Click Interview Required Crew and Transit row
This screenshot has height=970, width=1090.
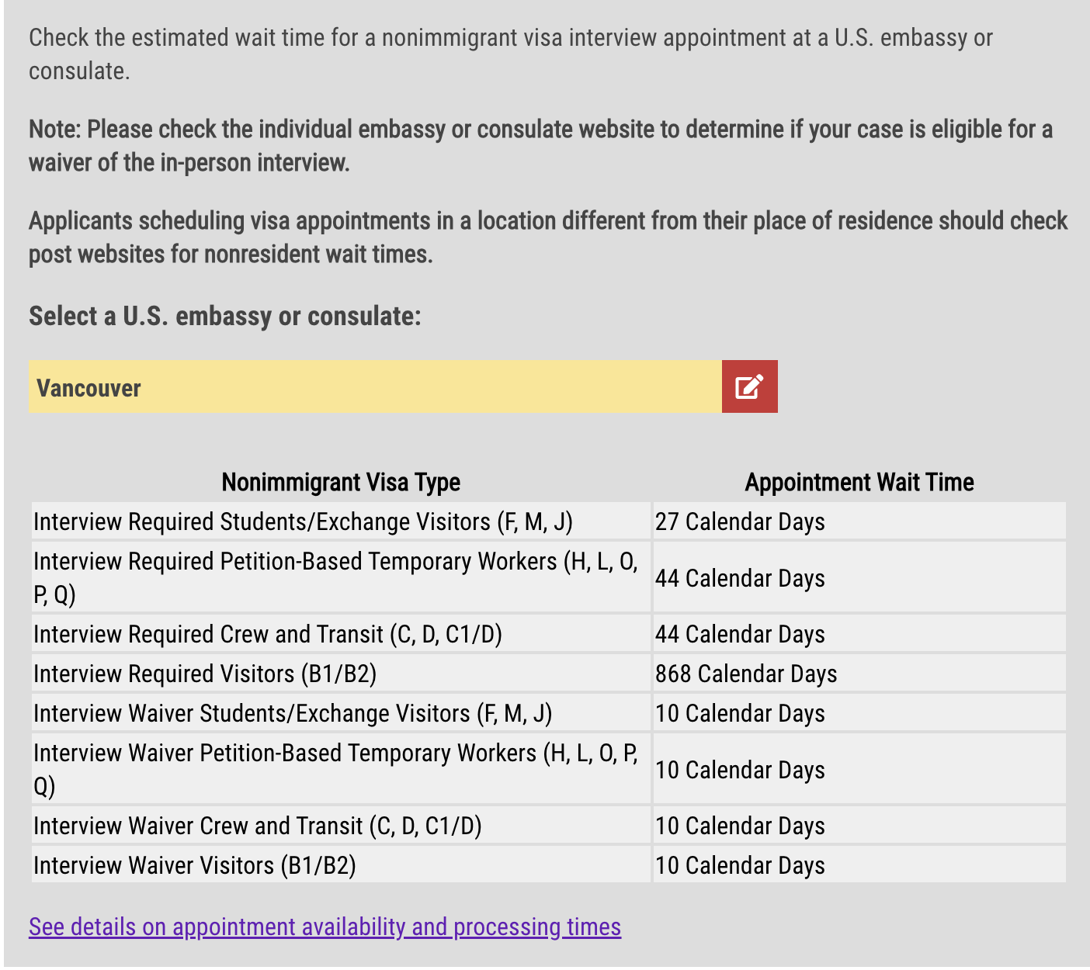click(549, 633)
